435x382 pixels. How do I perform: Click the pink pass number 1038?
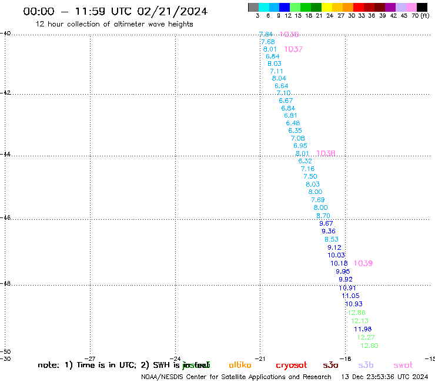[326, 153]
